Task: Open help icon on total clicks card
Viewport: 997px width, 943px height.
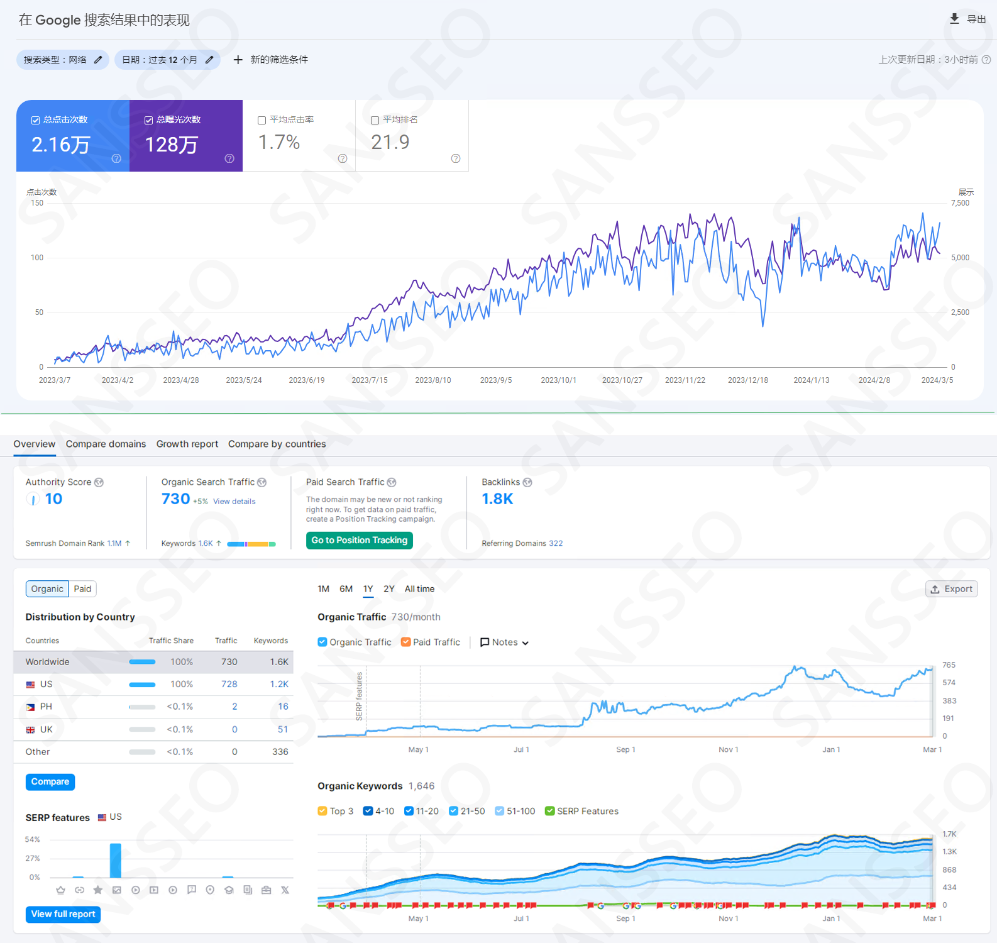Action: tap(116, 158)
